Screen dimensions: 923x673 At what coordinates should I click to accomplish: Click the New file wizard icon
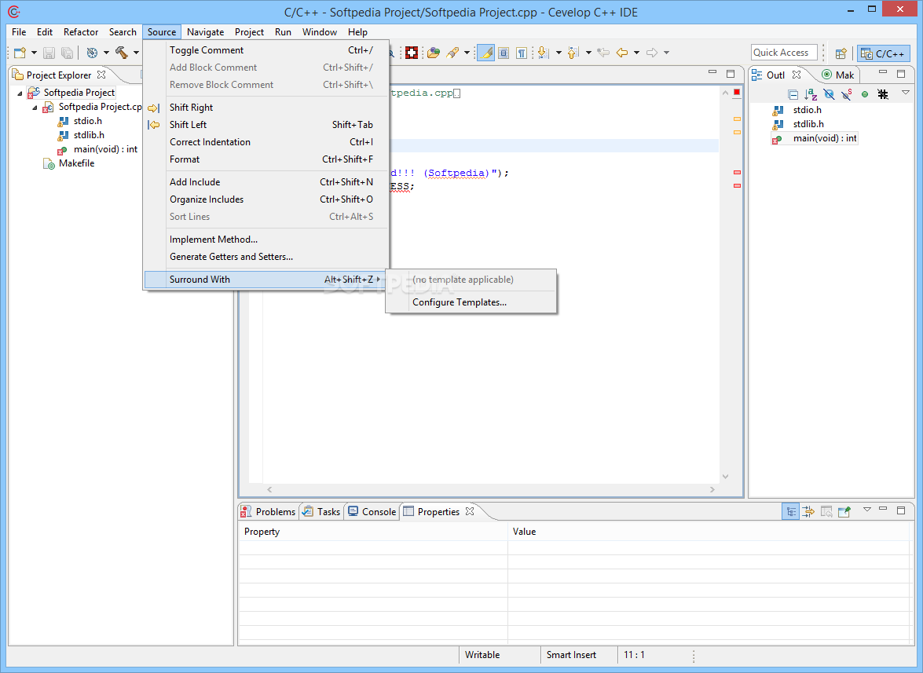20,53
